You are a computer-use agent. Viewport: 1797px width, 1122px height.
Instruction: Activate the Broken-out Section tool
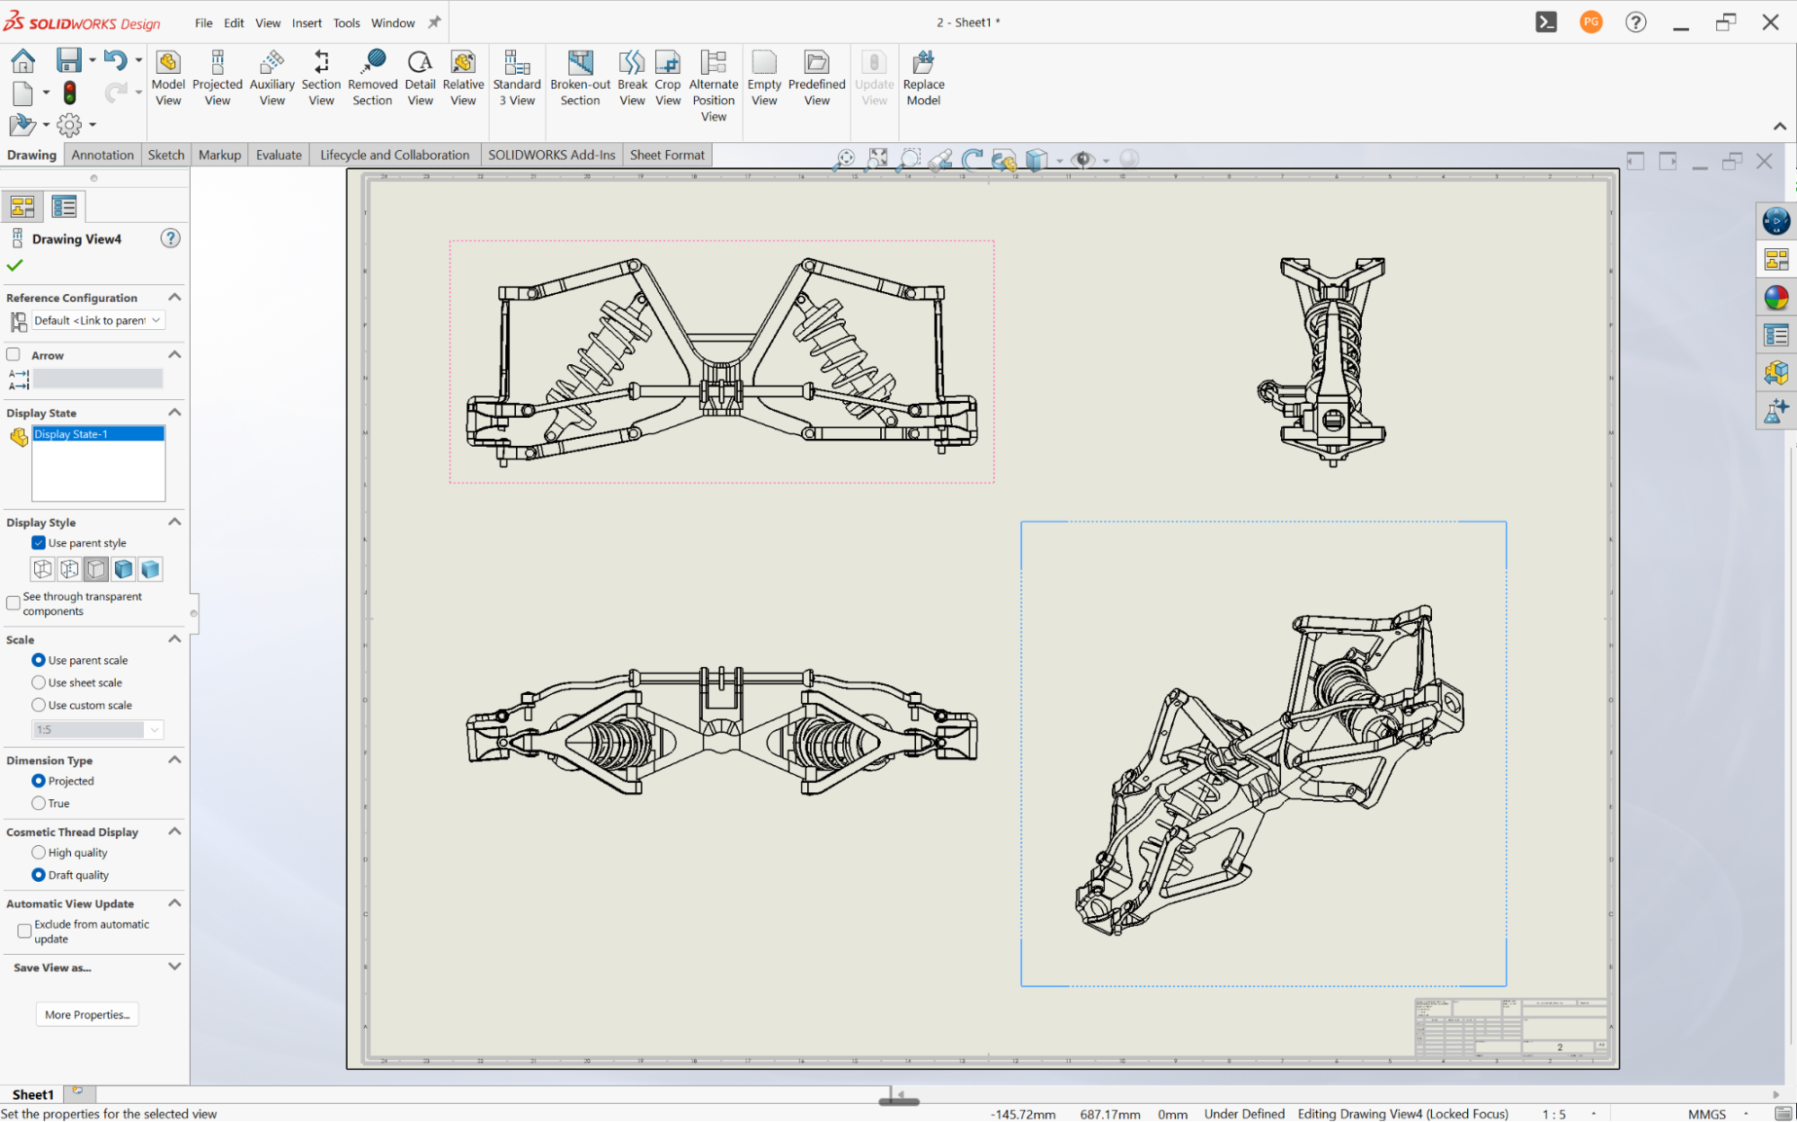580,78
